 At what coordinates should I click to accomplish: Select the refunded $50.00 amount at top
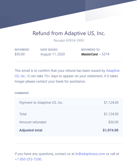tap(20, 54)
